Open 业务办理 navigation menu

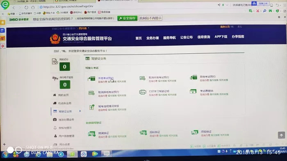pyautogui.click(x=152, y=38)
